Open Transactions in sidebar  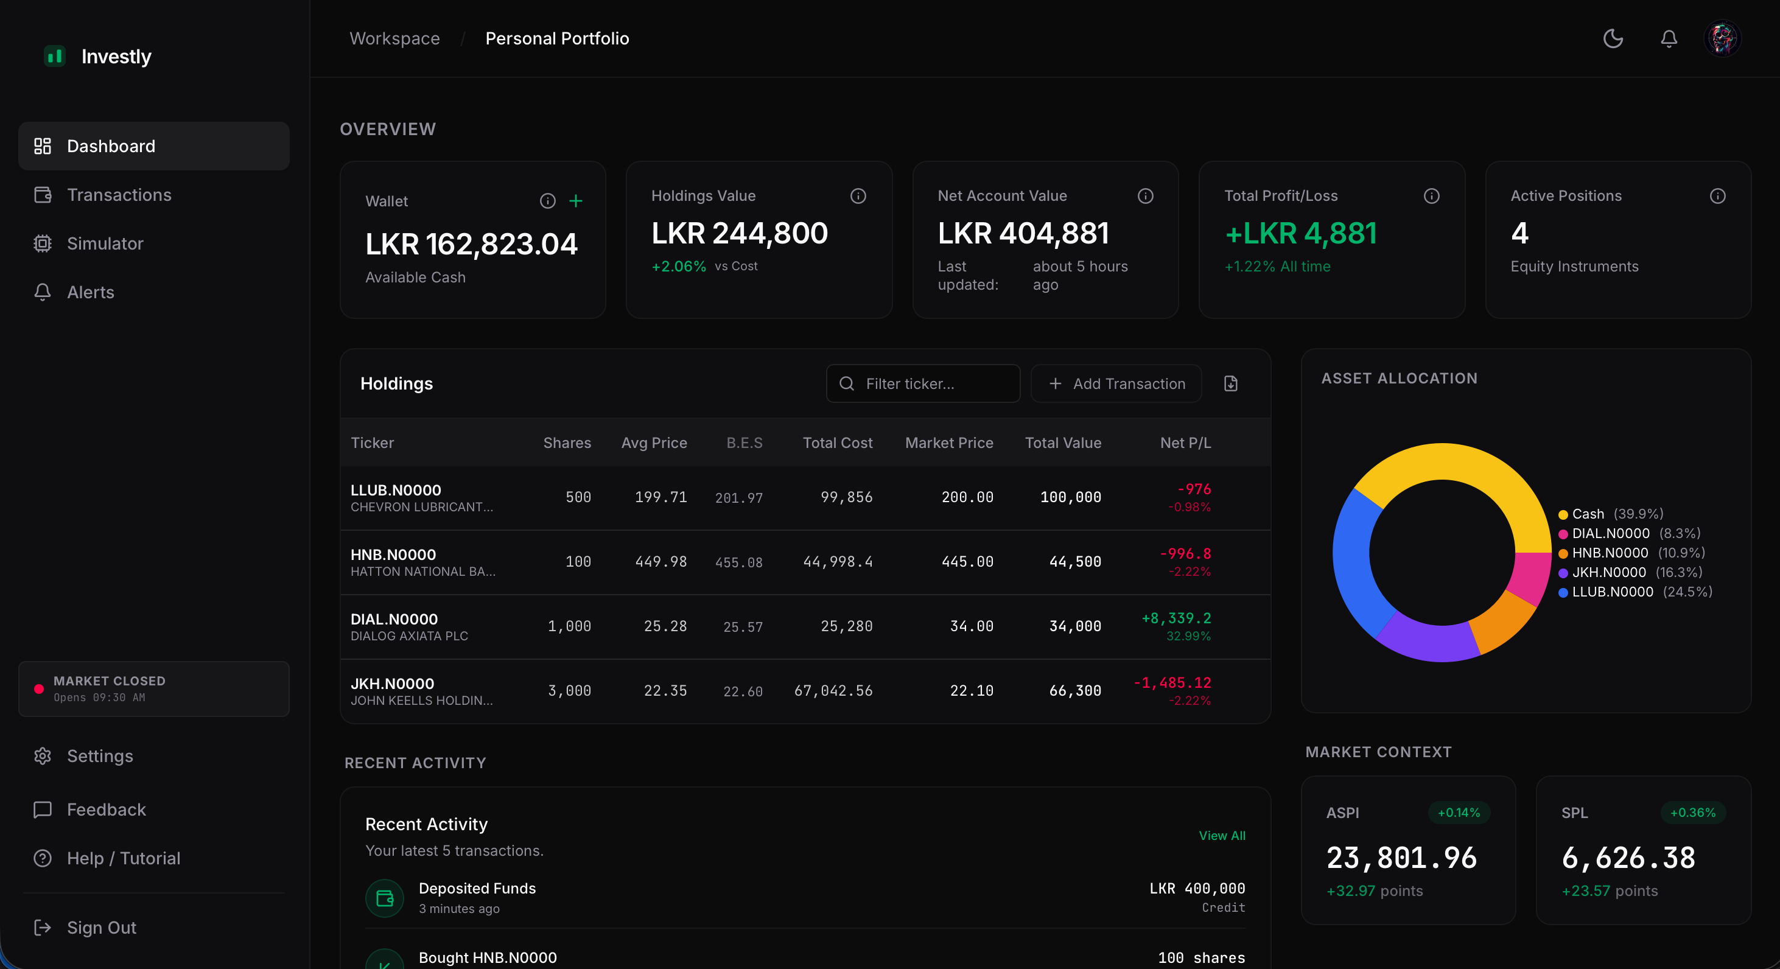point(119,195)
